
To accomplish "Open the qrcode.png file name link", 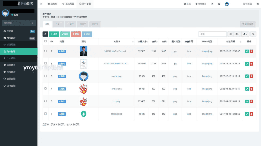I will (116, 114).
